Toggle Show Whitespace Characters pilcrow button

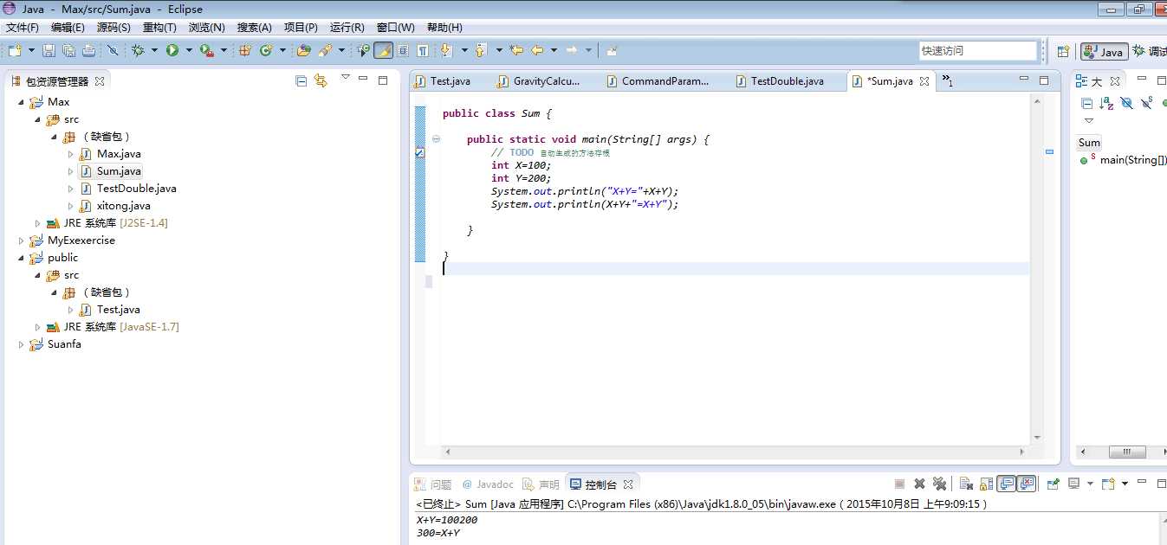[423, 51]
